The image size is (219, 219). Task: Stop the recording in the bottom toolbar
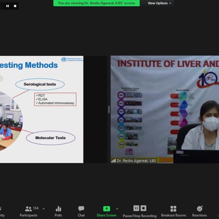144,208
